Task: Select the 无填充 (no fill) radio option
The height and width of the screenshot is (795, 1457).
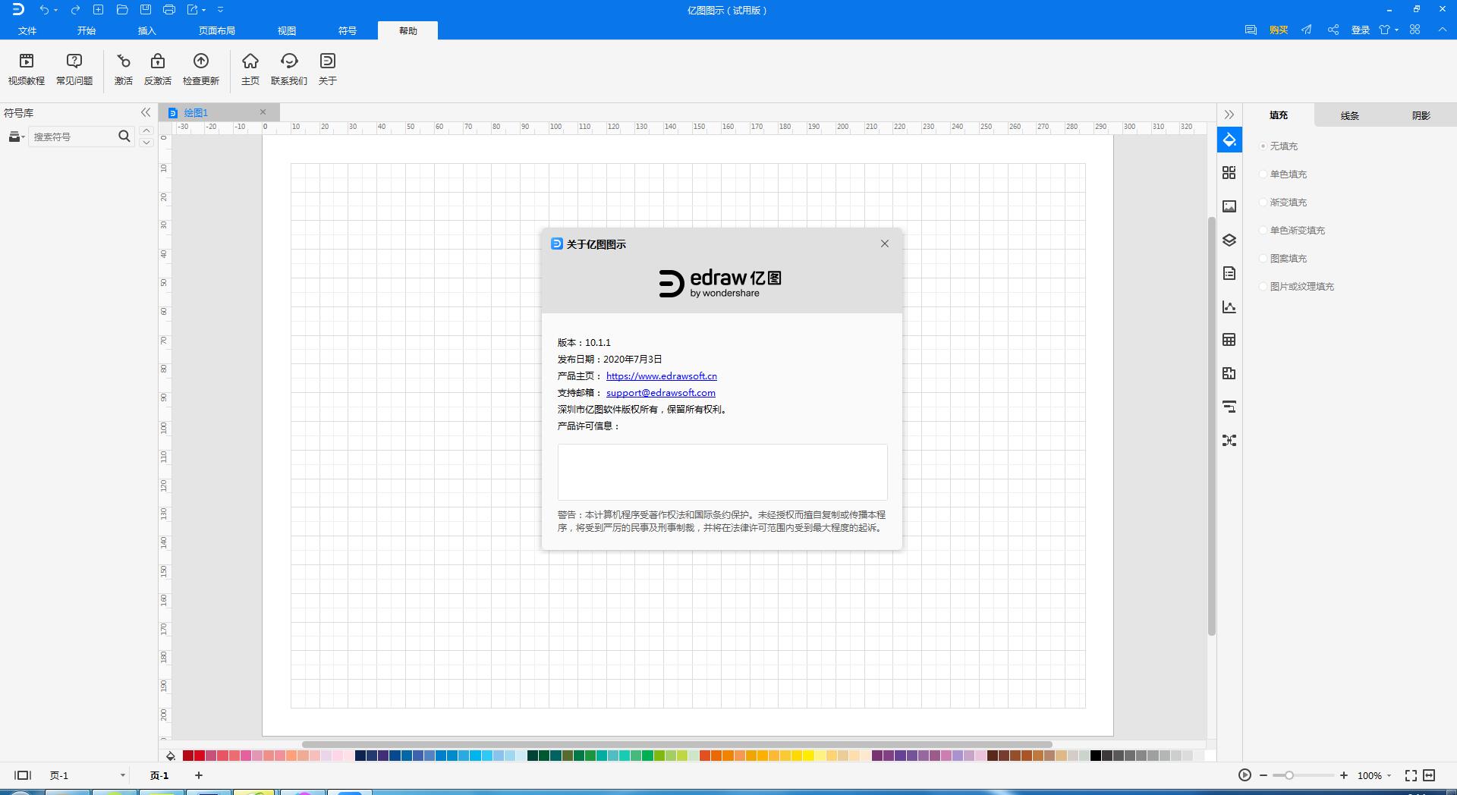Action: click(1264, 146)
